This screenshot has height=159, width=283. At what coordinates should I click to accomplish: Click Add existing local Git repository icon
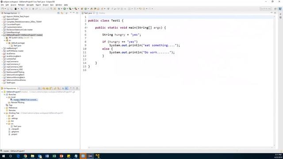tap(44, 88)
